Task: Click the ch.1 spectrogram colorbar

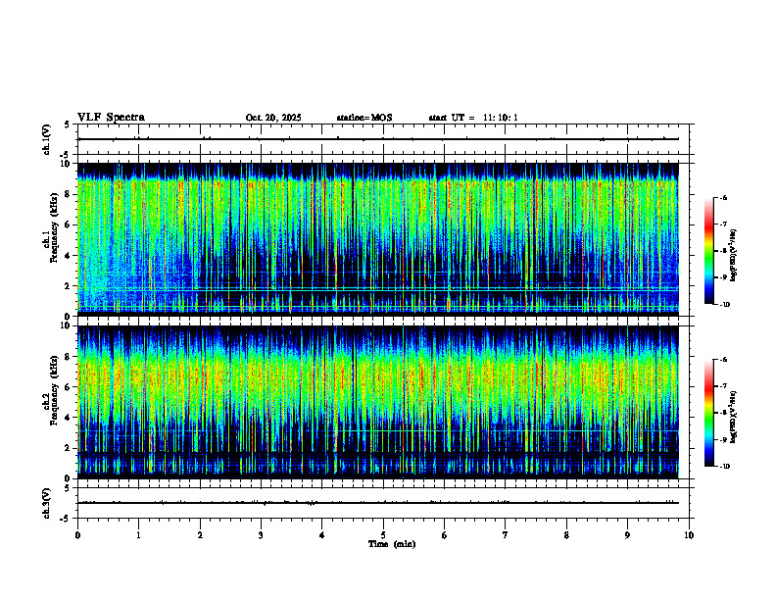Action: coord(708,251)
